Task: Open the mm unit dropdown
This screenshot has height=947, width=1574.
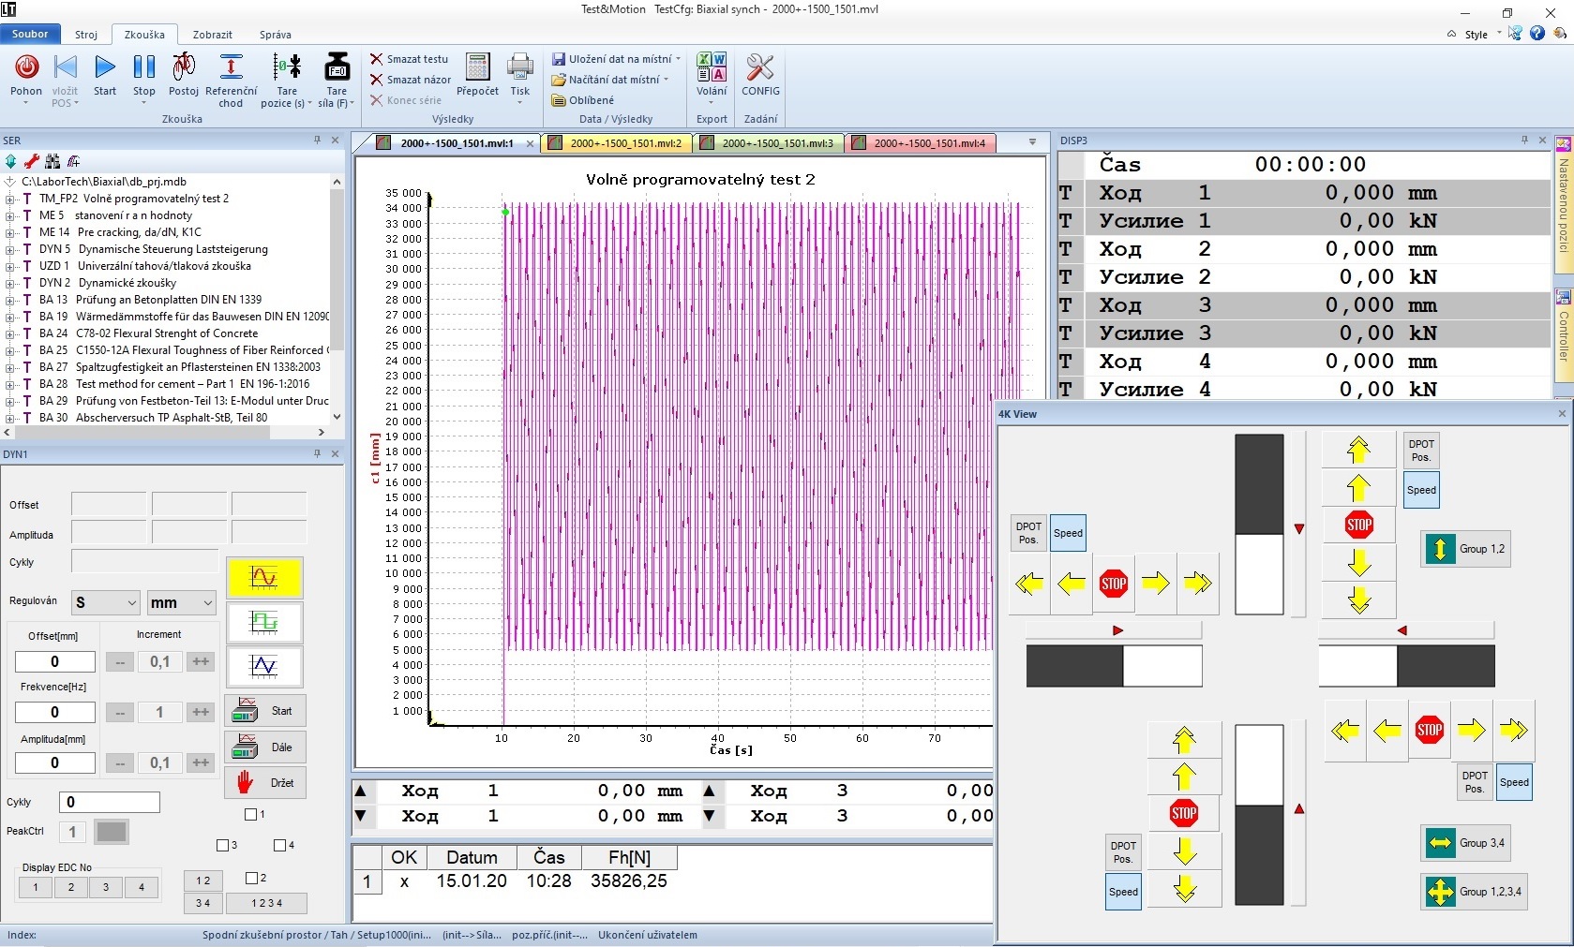Action: pyautogui.click(x=182, y=603)
